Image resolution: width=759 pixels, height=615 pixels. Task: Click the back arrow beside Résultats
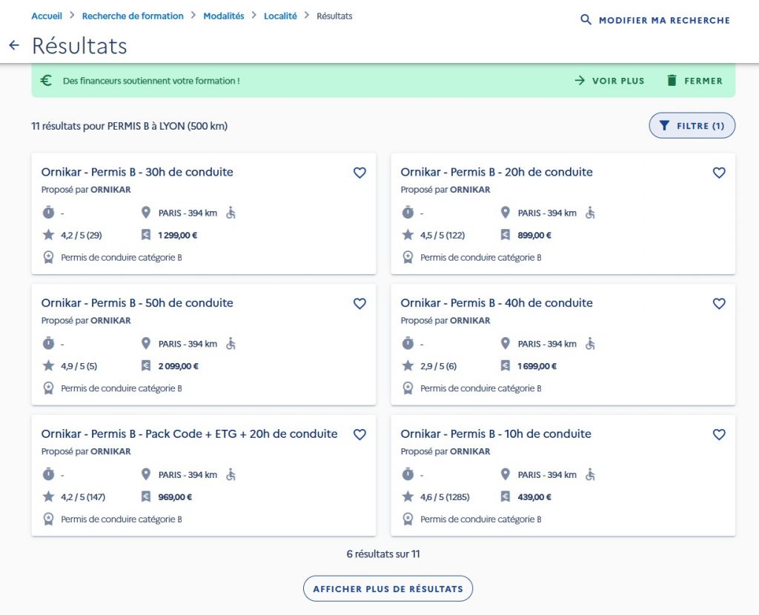point(14,45)
